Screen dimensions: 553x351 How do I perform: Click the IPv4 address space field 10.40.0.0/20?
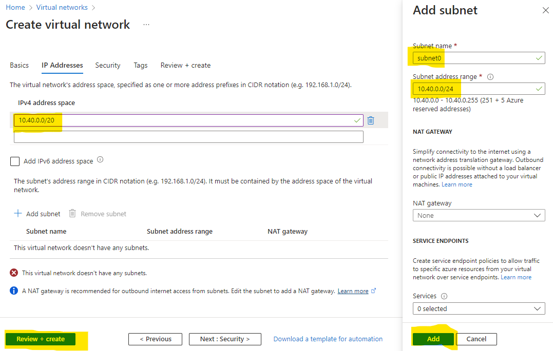188,120
